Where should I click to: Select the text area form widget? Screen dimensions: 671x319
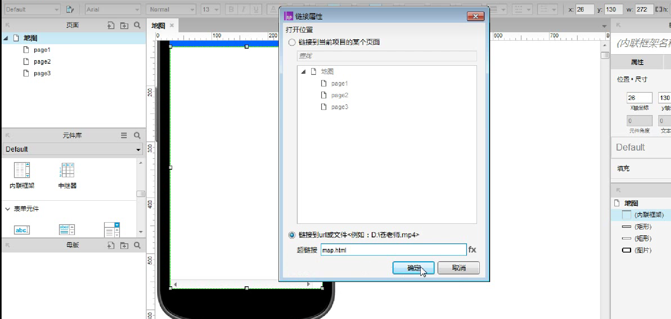click(67, 229)
